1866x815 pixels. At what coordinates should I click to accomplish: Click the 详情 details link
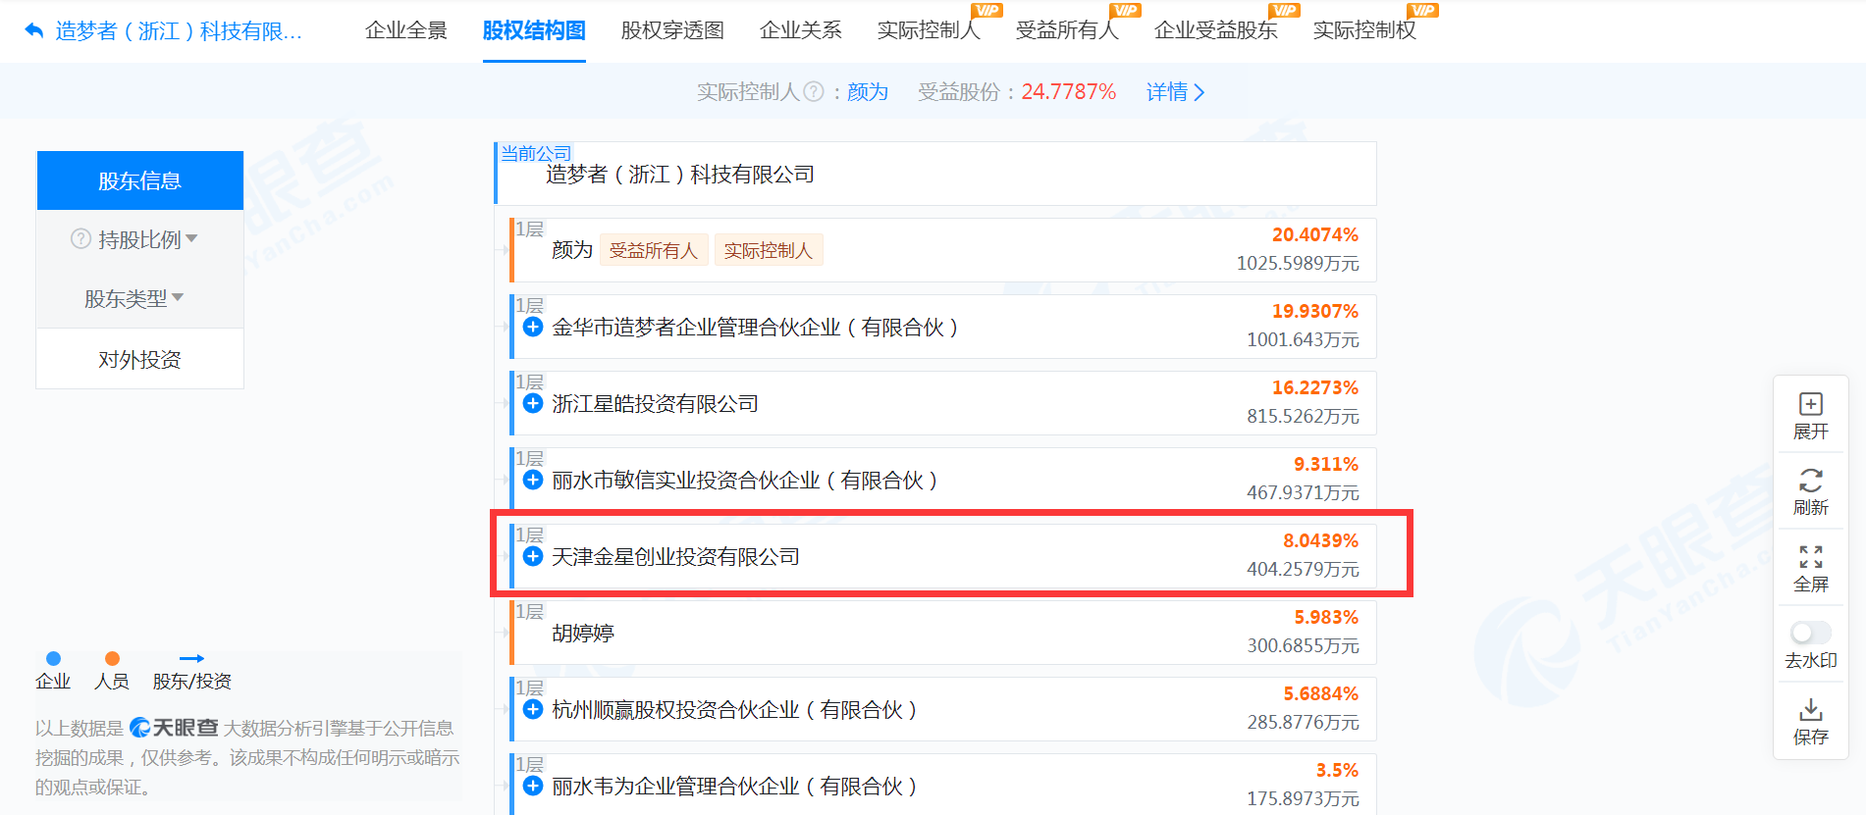(x=1175, y=91)
